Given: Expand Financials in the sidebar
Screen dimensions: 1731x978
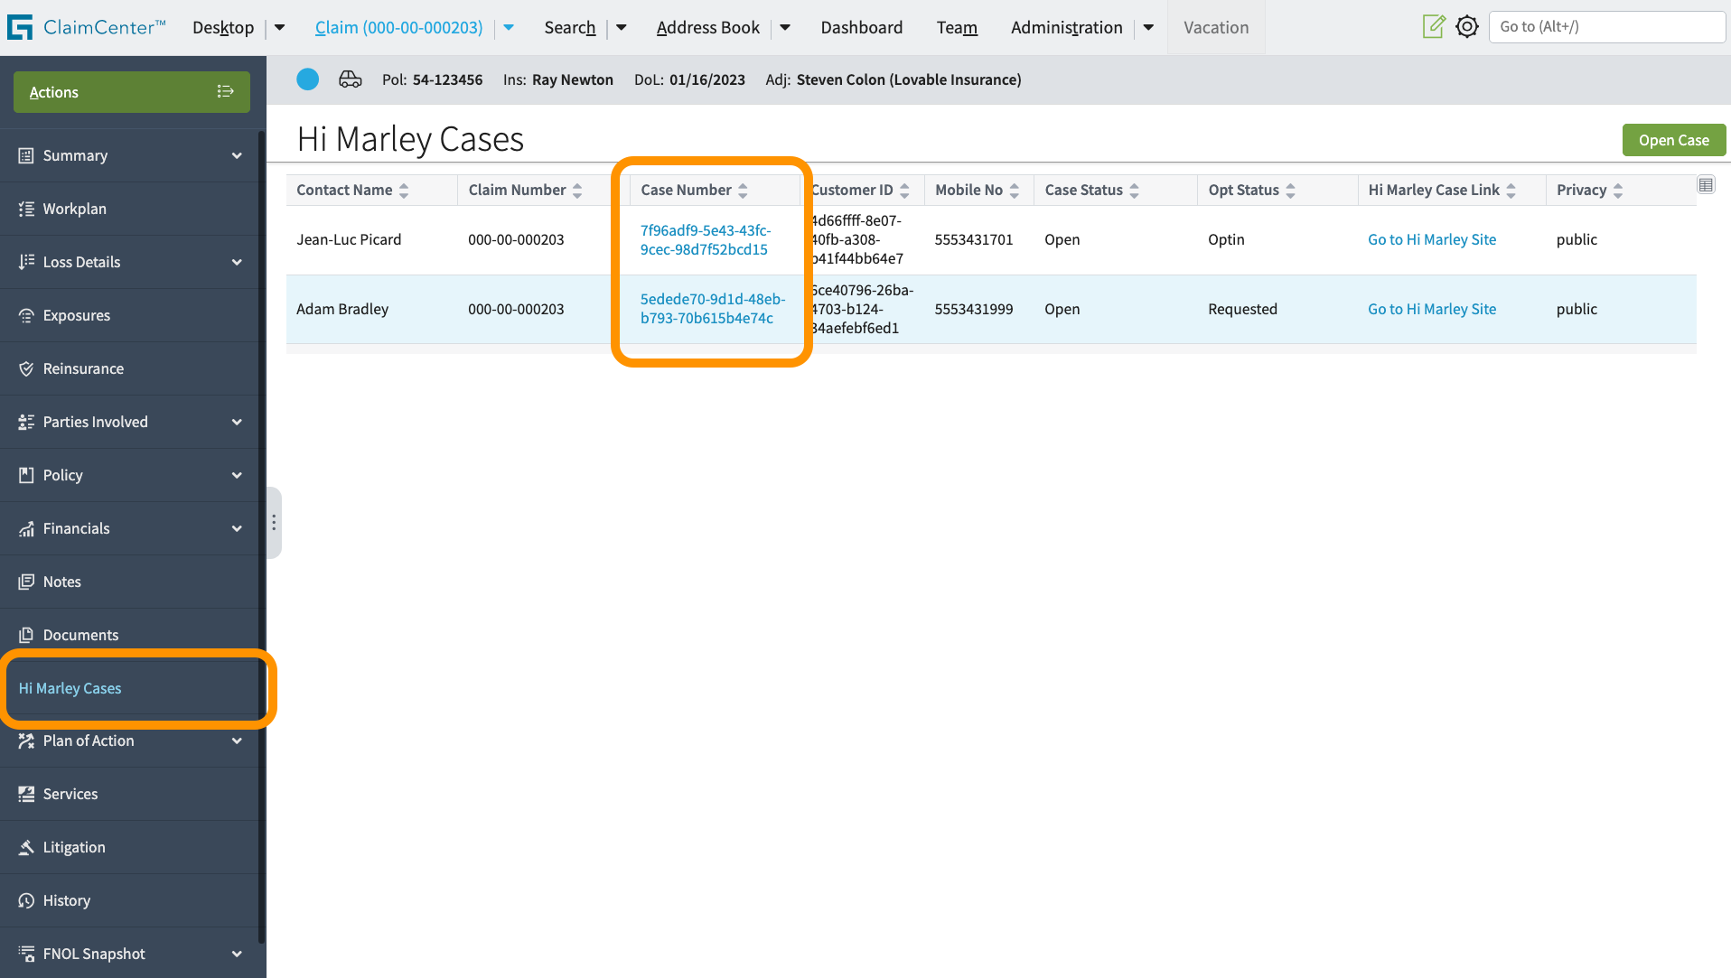Looking at the screenshot, I should 237,528.
